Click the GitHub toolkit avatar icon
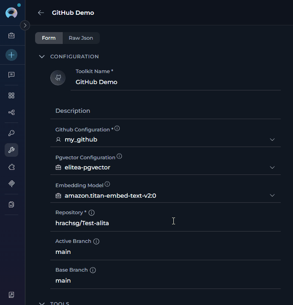 pyautogui.click(x=58, y=78)
